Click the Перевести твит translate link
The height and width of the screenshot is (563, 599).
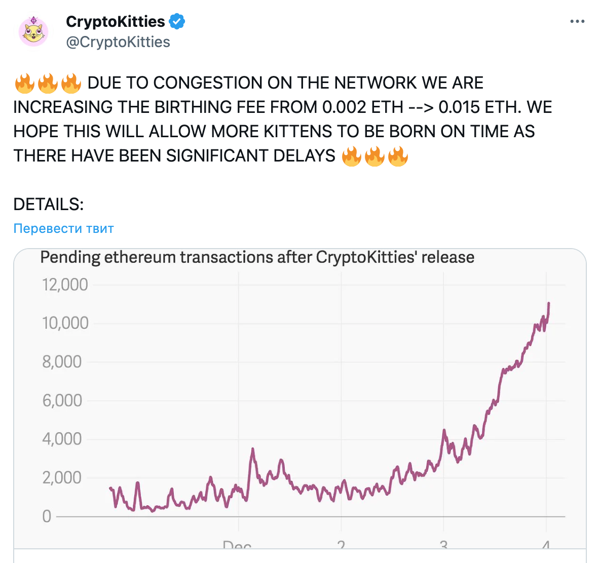coord(64,228)
